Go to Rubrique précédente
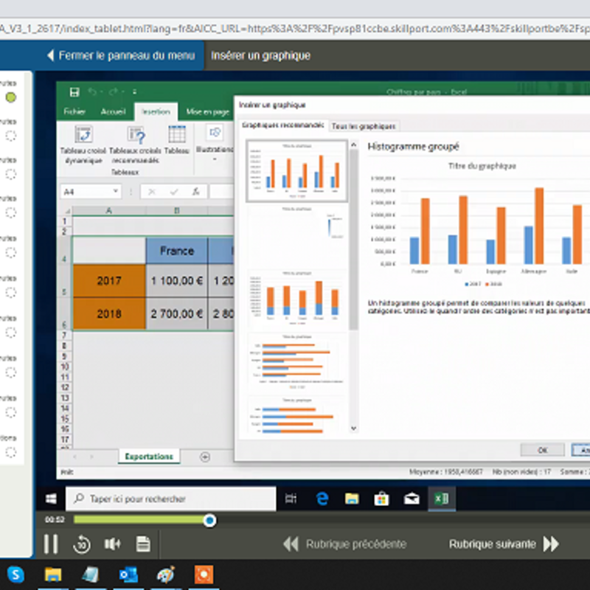 tap(344, 544)
